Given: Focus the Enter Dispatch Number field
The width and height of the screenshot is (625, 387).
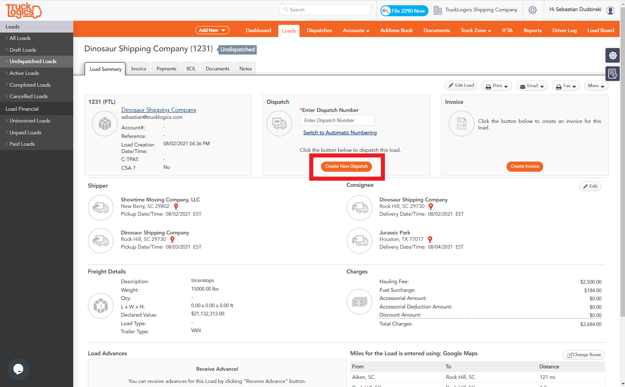Looking at the screenshot, I should coord(337,120).
